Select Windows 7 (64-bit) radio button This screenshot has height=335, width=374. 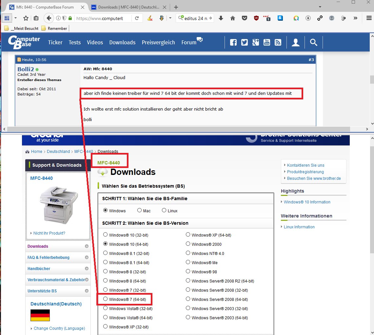click(105, 299)
